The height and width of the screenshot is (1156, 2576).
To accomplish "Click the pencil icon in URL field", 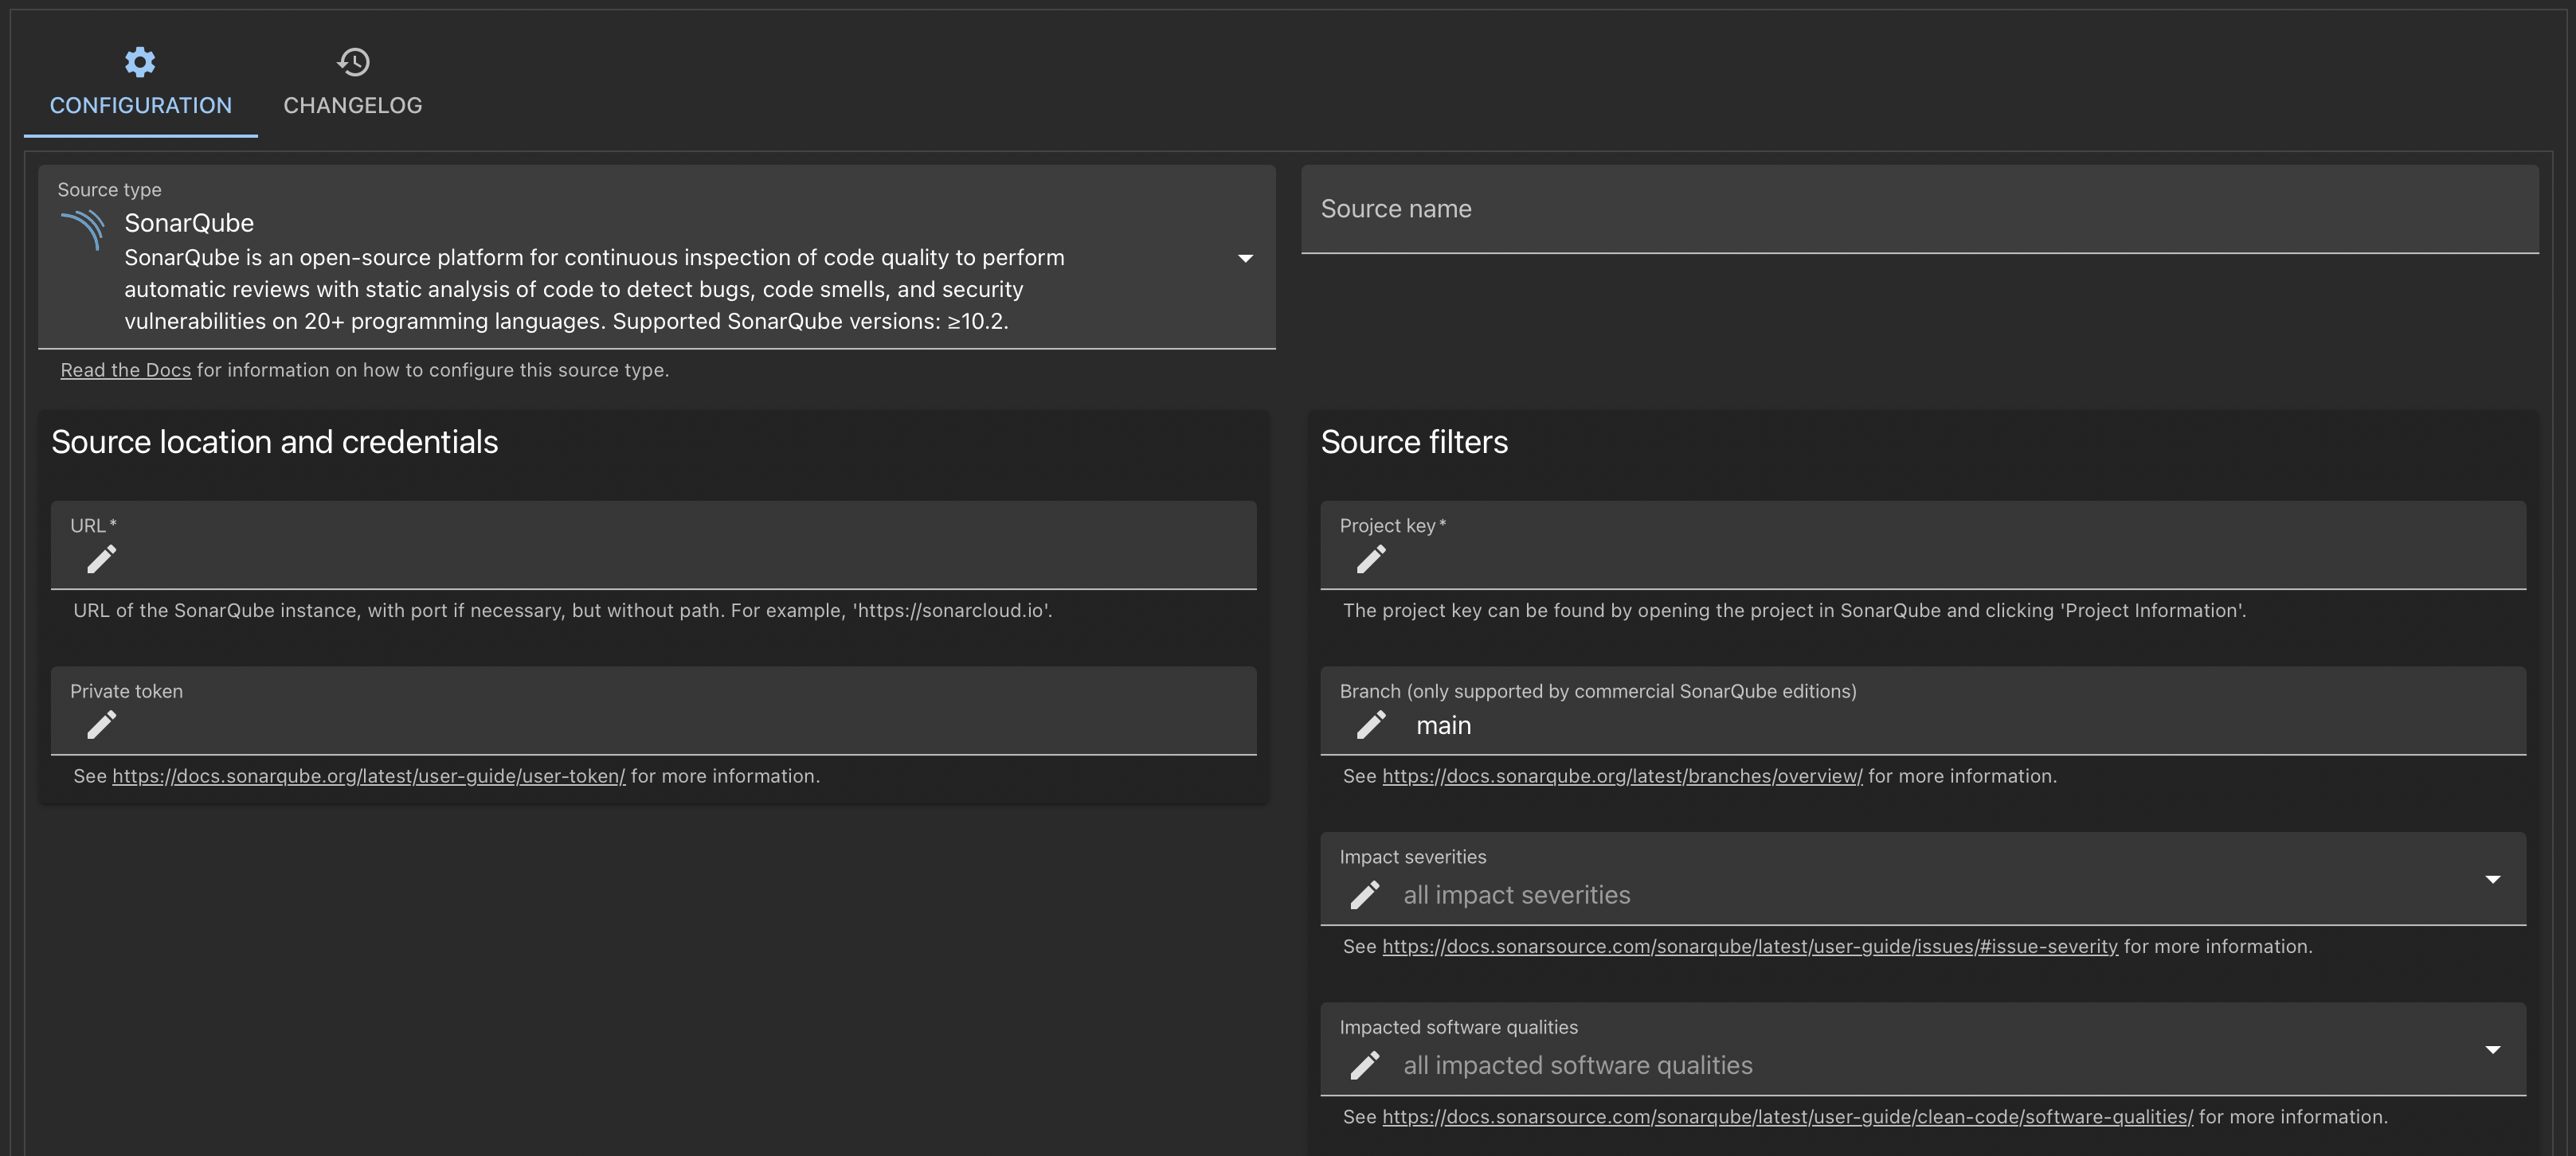I will pos(101,559).
